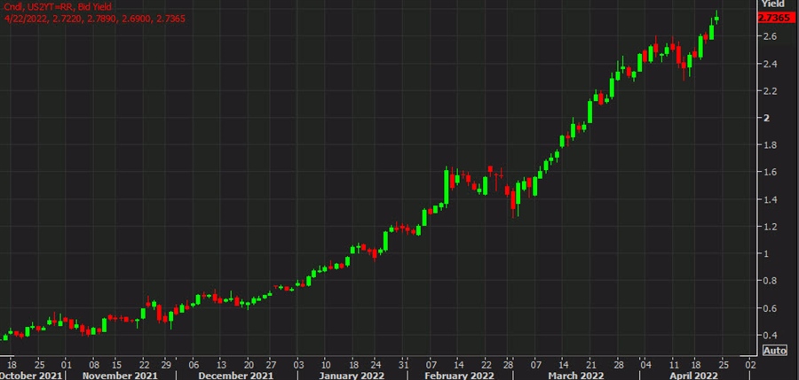Select the red 2.7365 current yield tag
Screen dimensions: 799x380
pos(778,19)
